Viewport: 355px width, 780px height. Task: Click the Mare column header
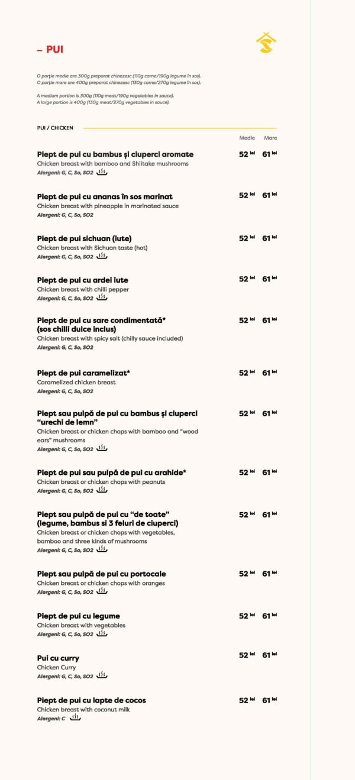tap(270, 138)
